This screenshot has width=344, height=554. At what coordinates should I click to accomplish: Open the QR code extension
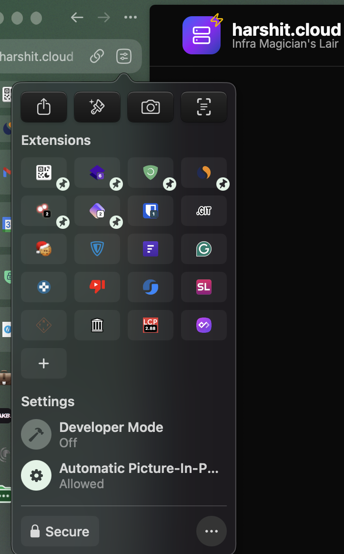tap(44, 173)
